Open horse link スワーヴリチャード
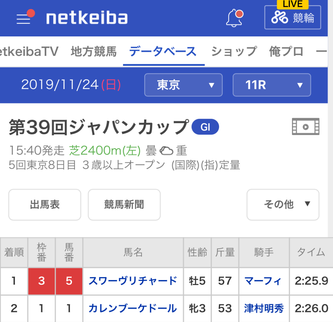Image resolution: width=333 pixels, height=322 pixels. (133, 281)
